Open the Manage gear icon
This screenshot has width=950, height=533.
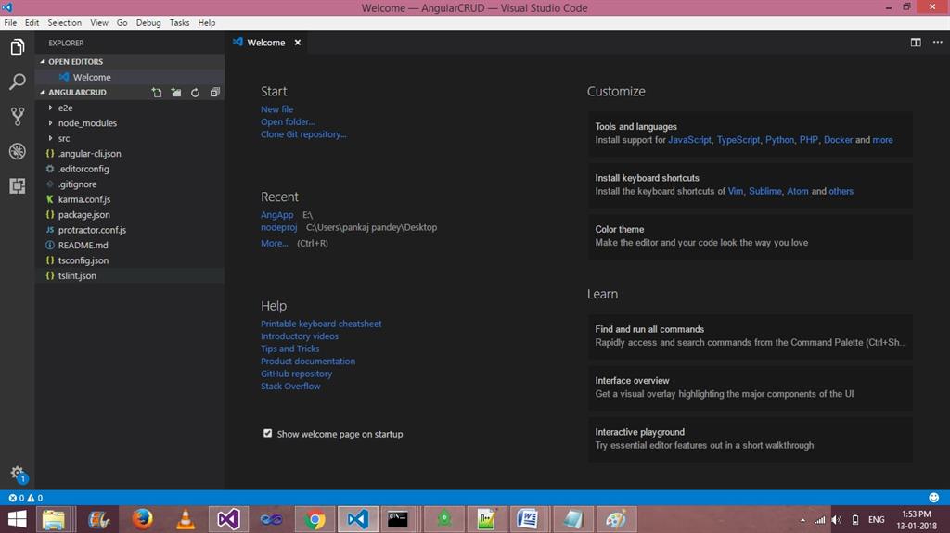(18, 474)
